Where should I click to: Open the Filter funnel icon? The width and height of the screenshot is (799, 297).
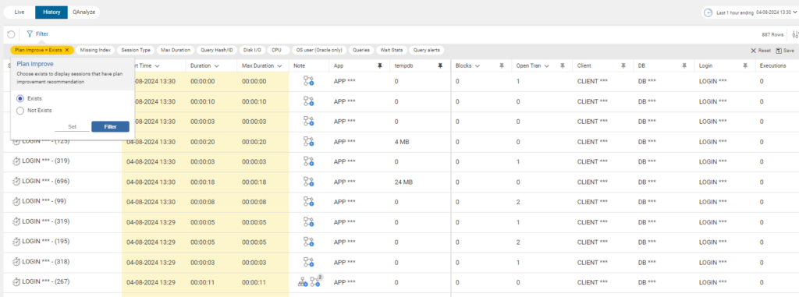coord(30,34)
